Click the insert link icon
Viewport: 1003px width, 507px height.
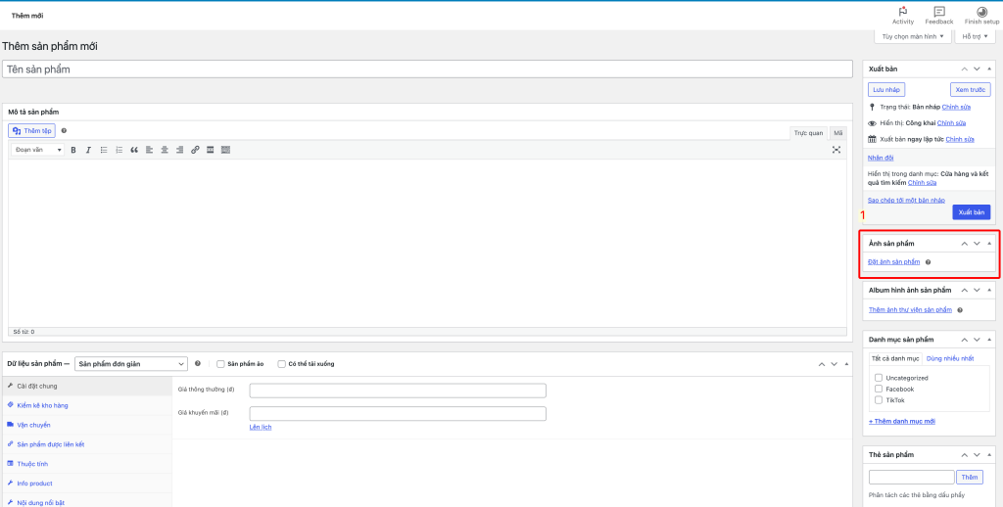coord(195,150)
